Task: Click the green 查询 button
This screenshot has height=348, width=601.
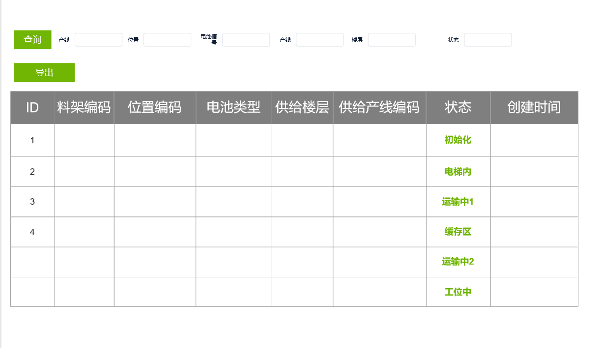Action: click(32, 40)
